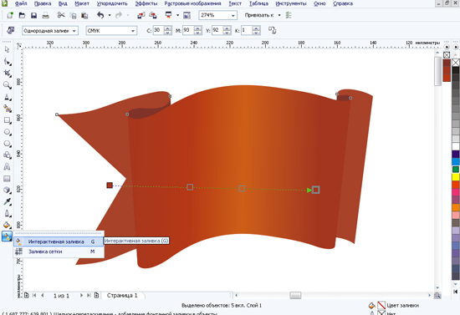The image size is (460, 315).
Task: Expand the 'Привязать к' snap dropdown
Action: [279, 15]
